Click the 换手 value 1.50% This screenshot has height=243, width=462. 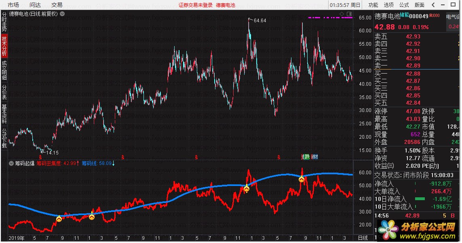click(413, 151)
